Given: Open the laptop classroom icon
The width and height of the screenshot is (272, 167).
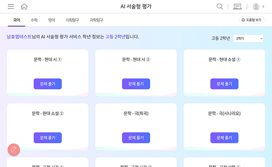Looking at the screenshot, I should click(x=237, y=6).
